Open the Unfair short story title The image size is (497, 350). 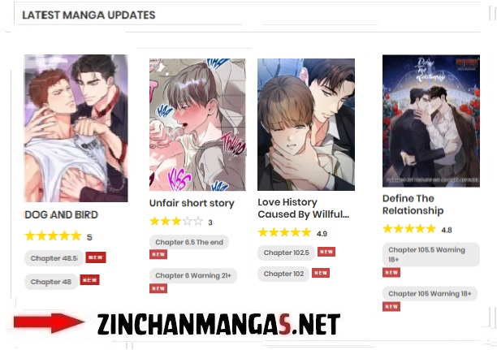(x=192, y=203)
